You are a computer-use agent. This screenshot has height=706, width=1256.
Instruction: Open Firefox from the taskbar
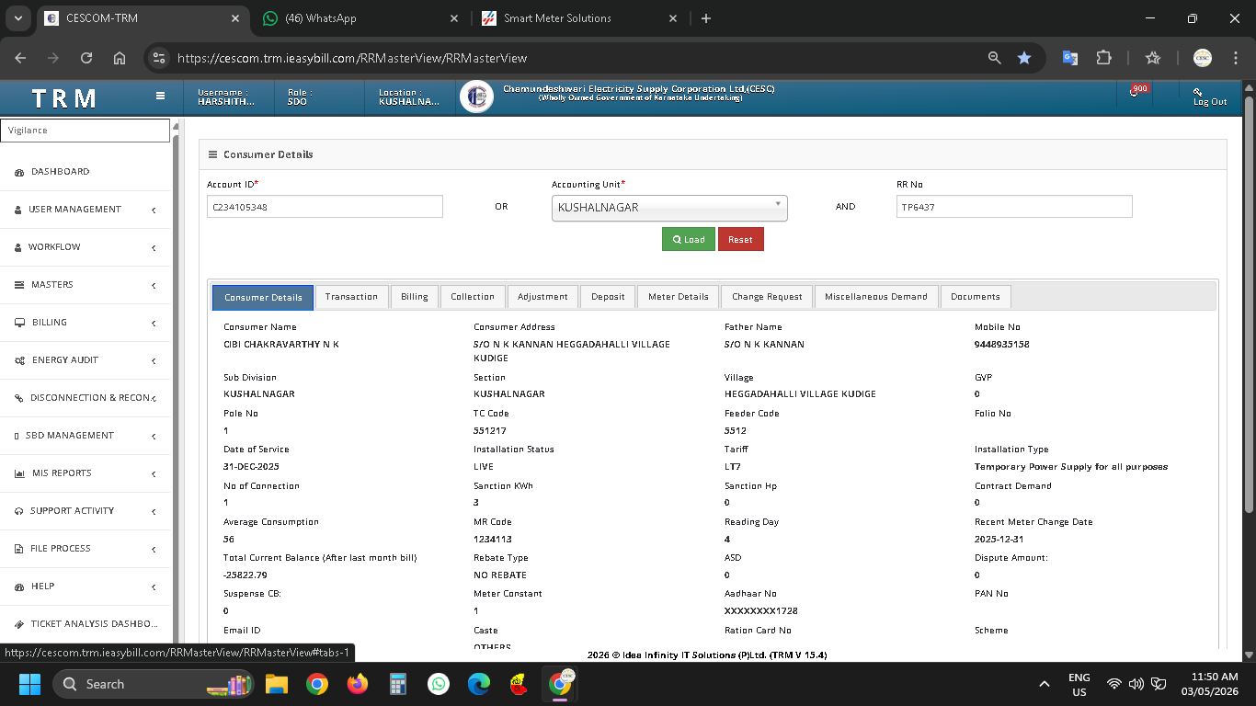click(358, 684)
